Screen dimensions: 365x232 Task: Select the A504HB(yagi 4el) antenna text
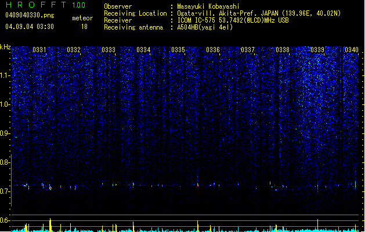pos(205,27)
